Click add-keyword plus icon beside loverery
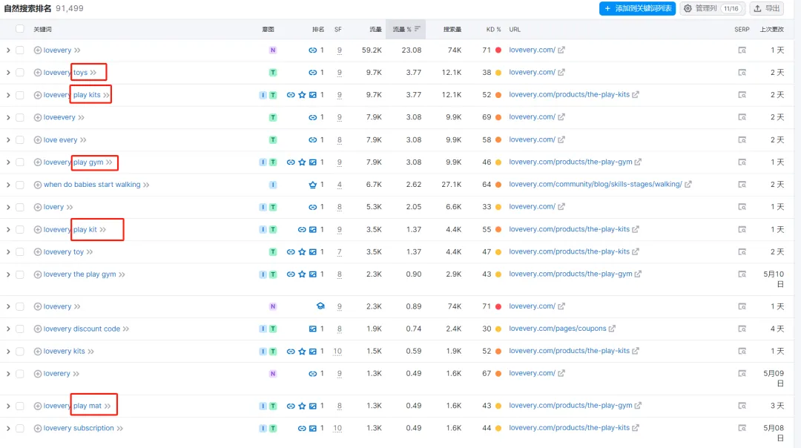Screen dimensions: 801x448 pos(37,374)
